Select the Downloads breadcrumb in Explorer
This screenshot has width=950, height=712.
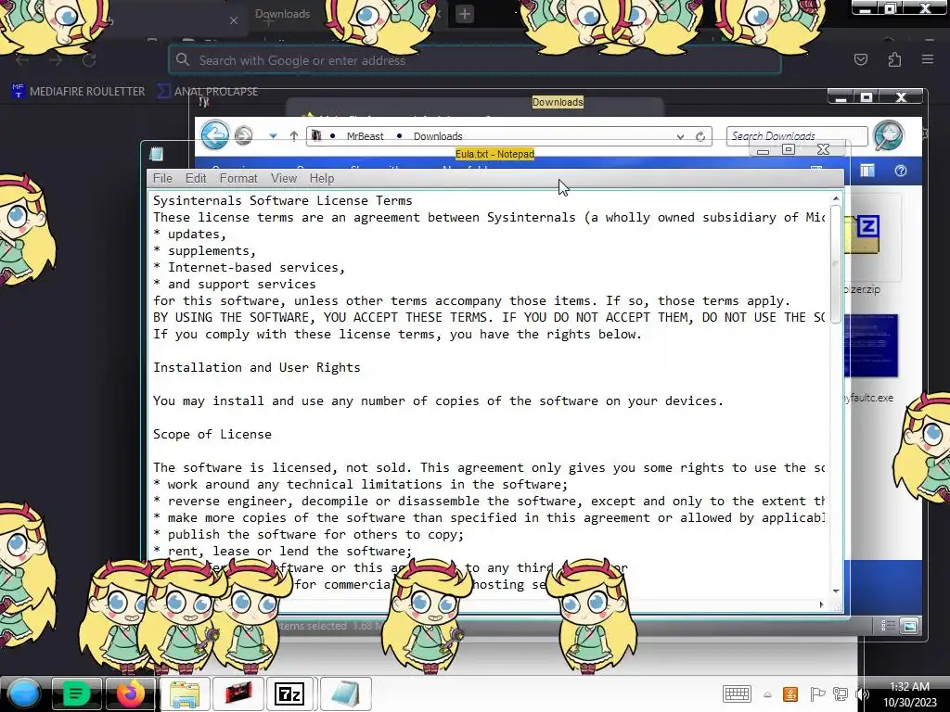(438, 136)
